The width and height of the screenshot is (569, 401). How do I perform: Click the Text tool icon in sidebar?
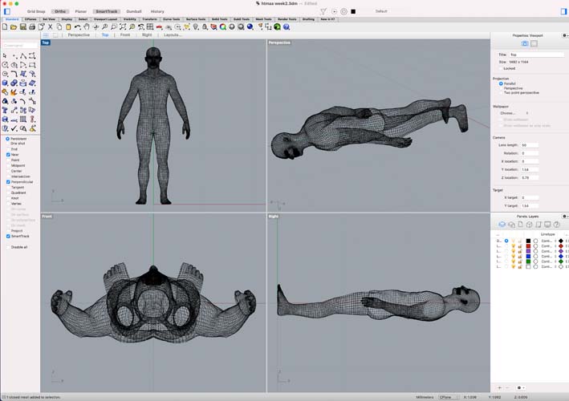[x=5, y=110]
